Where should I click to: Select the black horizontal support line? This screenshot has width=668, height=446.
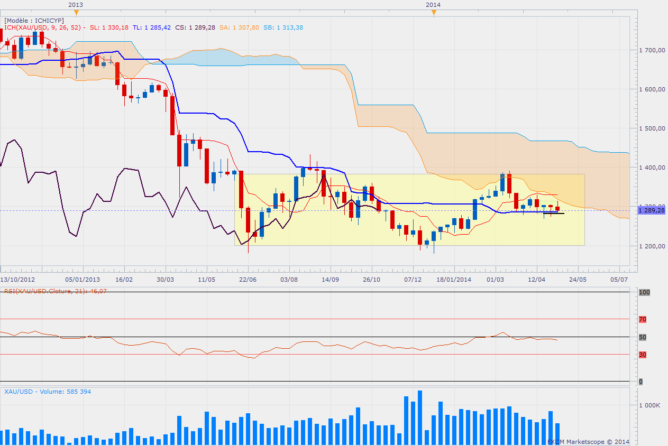coord(553,213)
